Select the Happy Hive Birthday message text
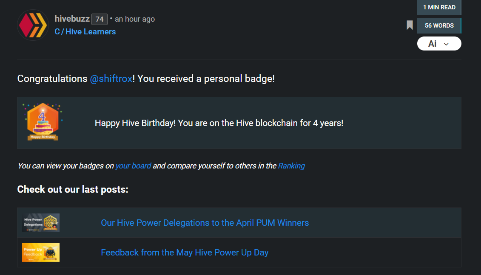This screenshot has width=481, height=275. pyautogui.click(x=219, y=123)
